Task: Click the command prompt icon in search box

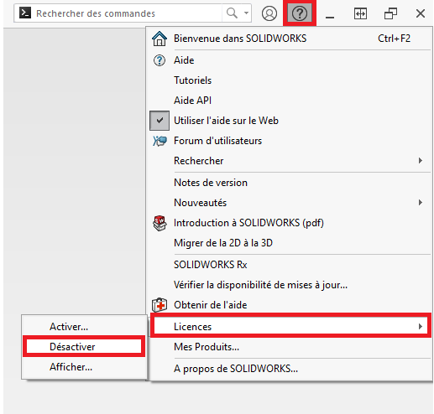Action: coord(25,13)
